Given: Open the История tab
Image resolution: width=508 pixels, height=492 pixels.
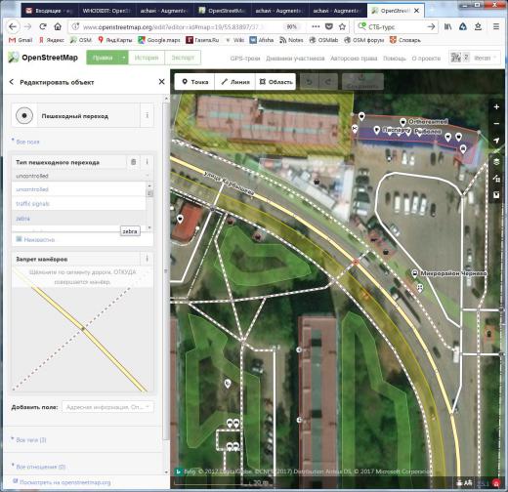Looking at the screenshot, I should point(147,58).
